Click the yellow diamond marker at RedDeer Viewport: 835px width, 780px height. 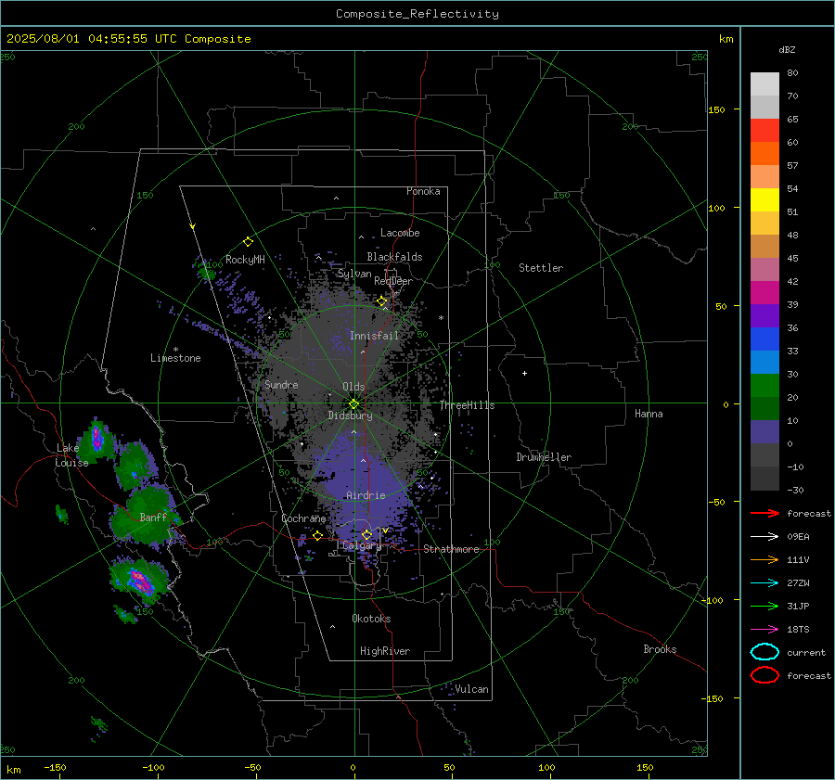pyautogui.click(x=381, y=301)
